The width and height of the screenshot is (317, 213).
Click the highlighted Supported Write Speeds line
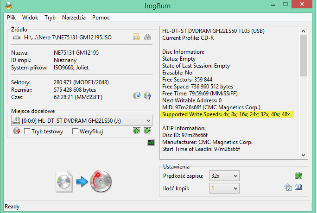226,114
